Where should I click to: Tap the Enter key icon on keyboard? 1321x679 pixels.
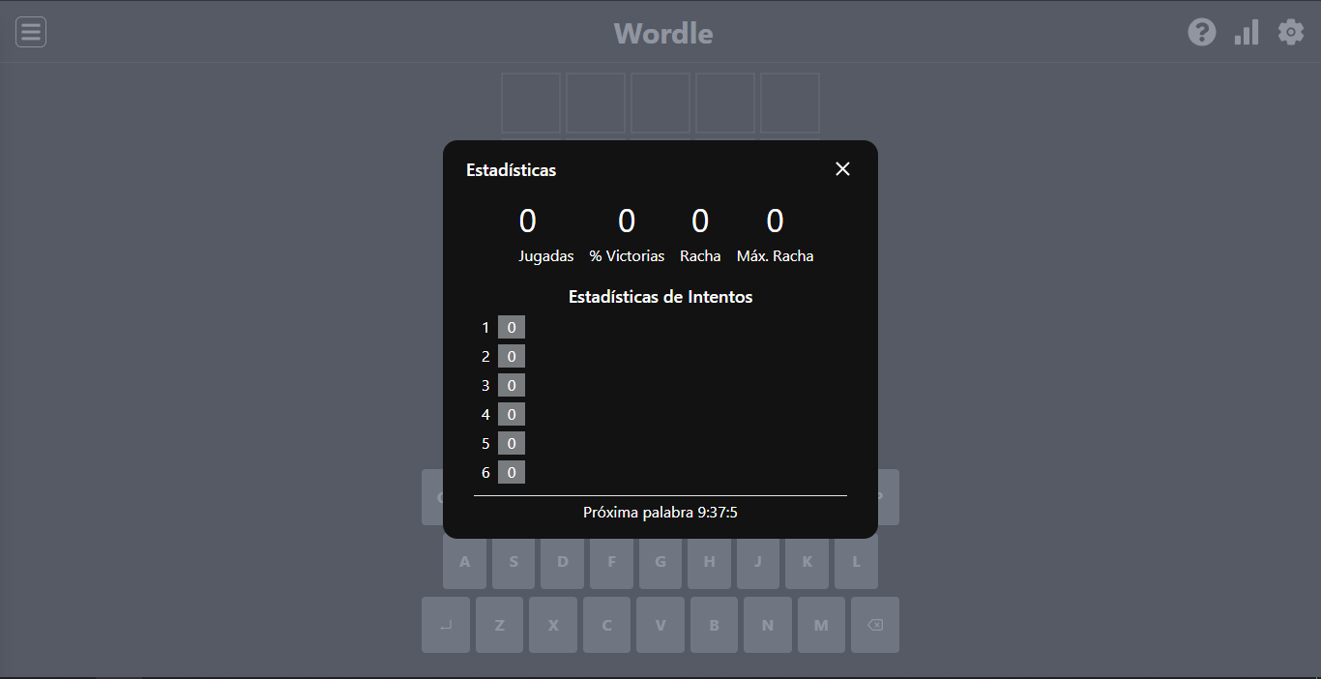(446, 625)
